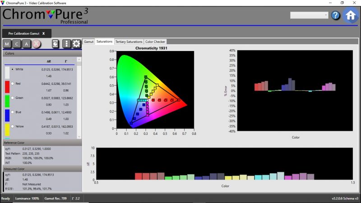Click the M measure button
This screenshot has height=203, width=361.
coord(7,44)
